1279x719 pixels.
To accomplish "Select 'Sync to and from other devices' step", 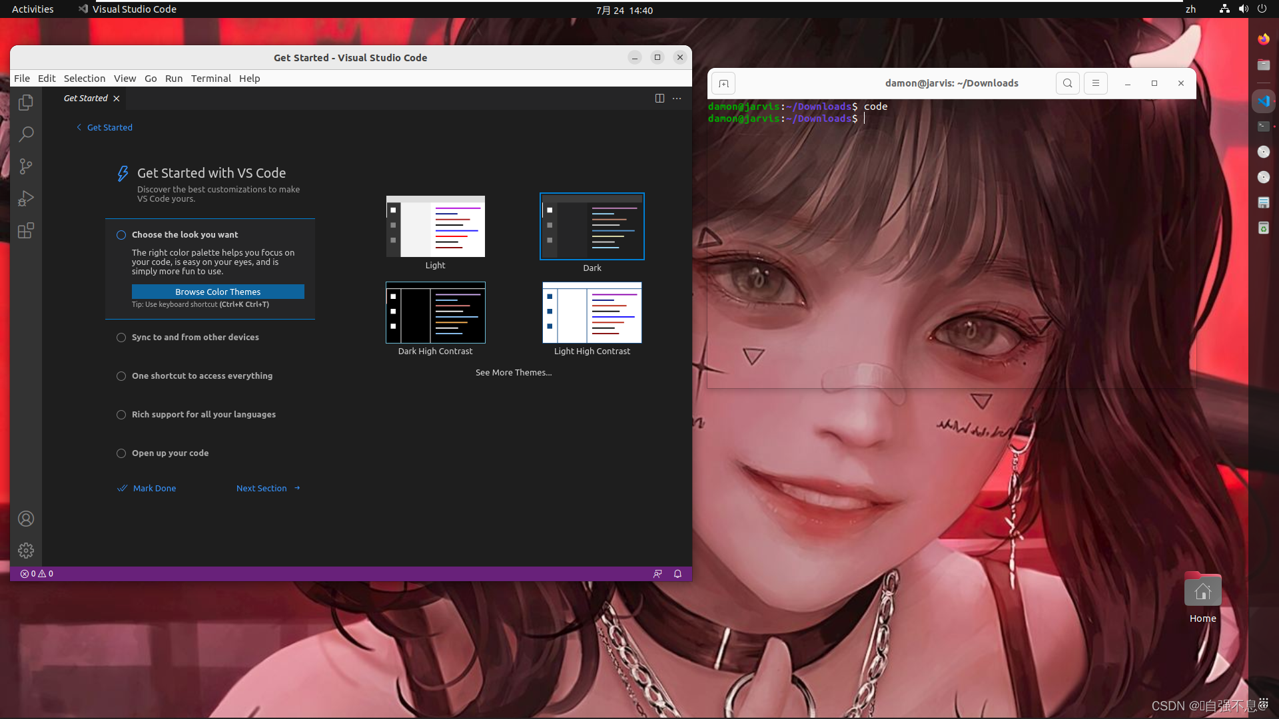I will pyautogui.click(x=195, y=338).
